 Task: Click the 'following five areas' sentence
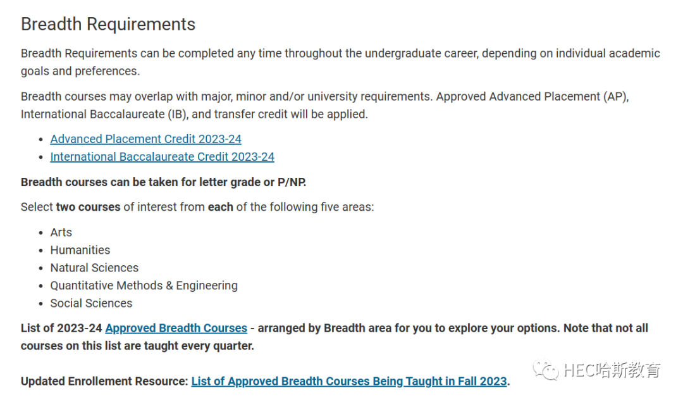pyautogui.click(x=197, y=207)
